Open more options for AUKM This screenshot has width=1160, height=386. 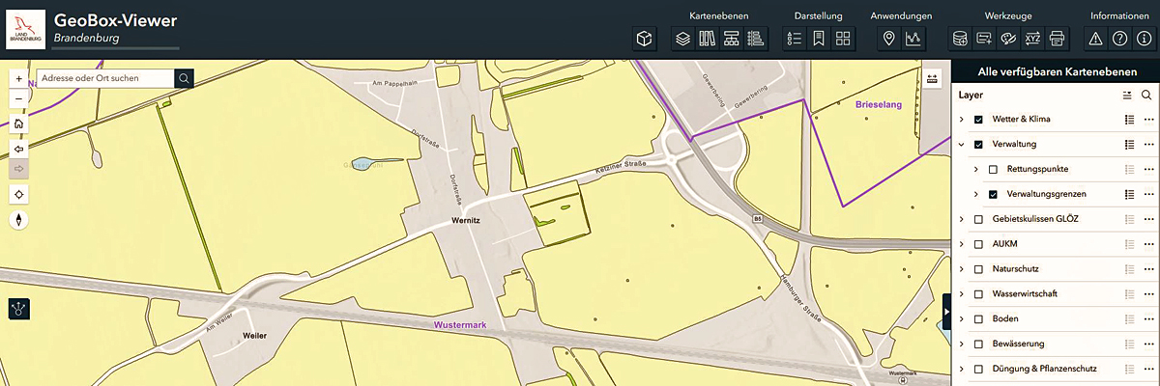1148,244
